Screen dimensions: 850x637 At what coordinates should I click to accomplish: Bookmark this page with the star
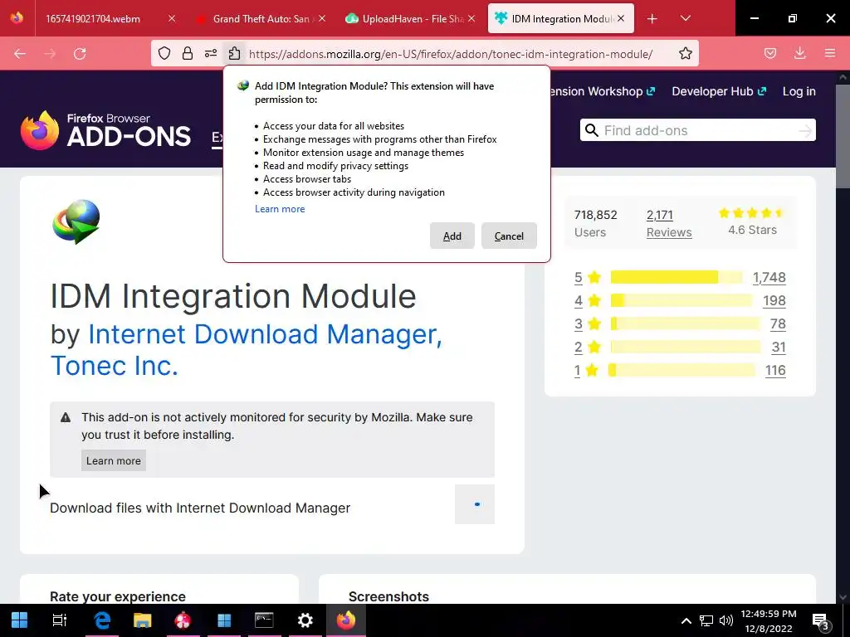coord(685,53)
